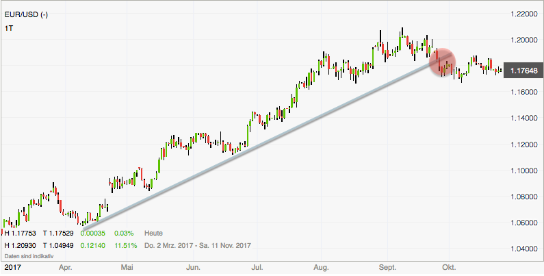This screenshot has height=276, width=544.
Task: Click the 1.20000 price axis label
Action: 524,40
